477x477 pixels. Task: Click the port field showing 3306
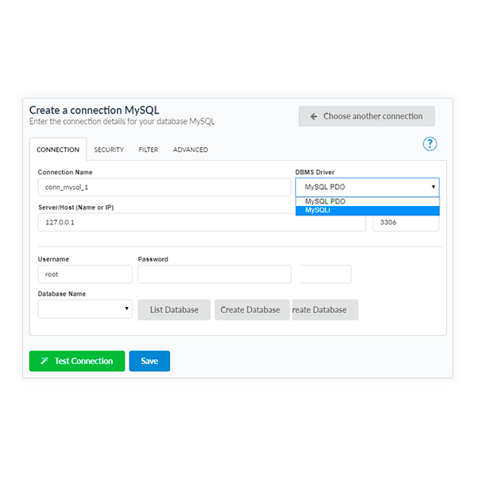[405, 223]
